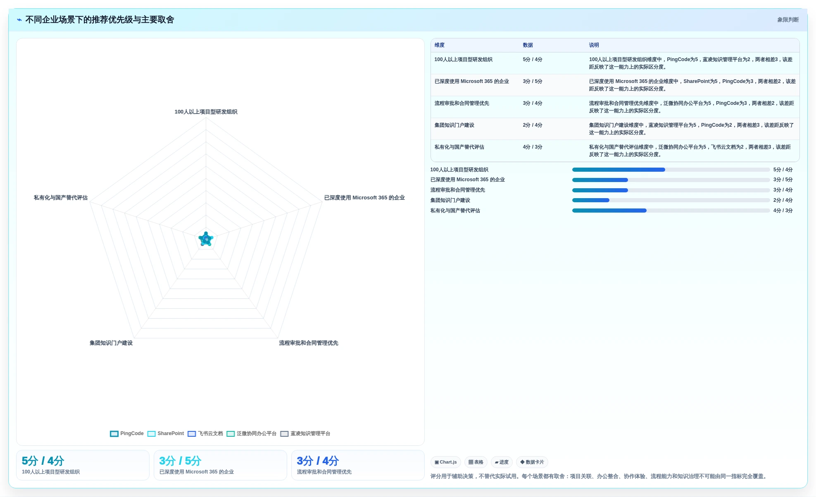Click the Chart.js chip

pyautogui.click(x=445, y=462)
